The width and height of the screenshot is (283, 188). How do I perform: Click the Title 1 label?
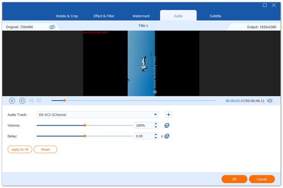(x=143, y=26)
